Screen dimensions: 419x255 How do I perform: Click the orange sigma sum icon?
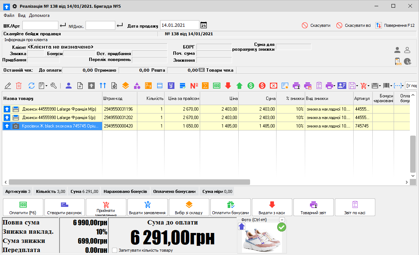click(206, 86)
